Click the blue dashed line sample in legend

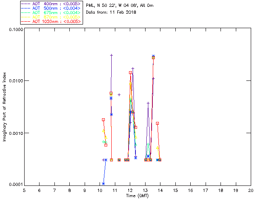(26, 8)
